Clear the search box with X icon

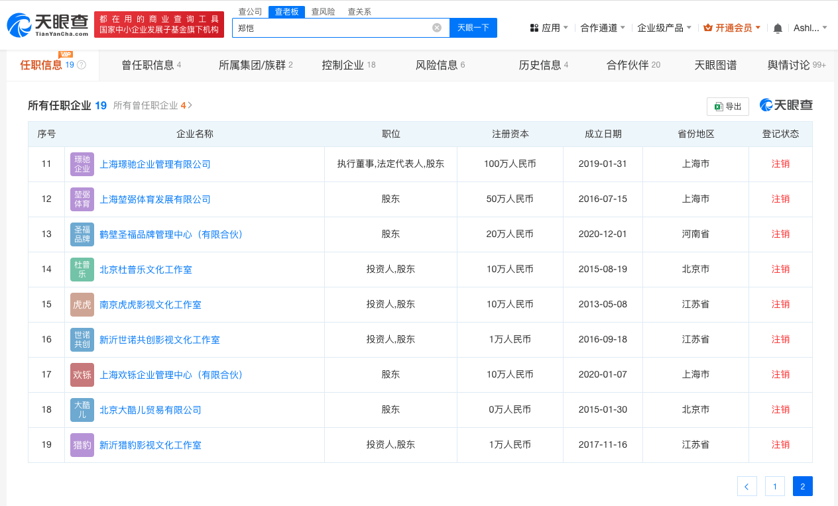point(437,28)
